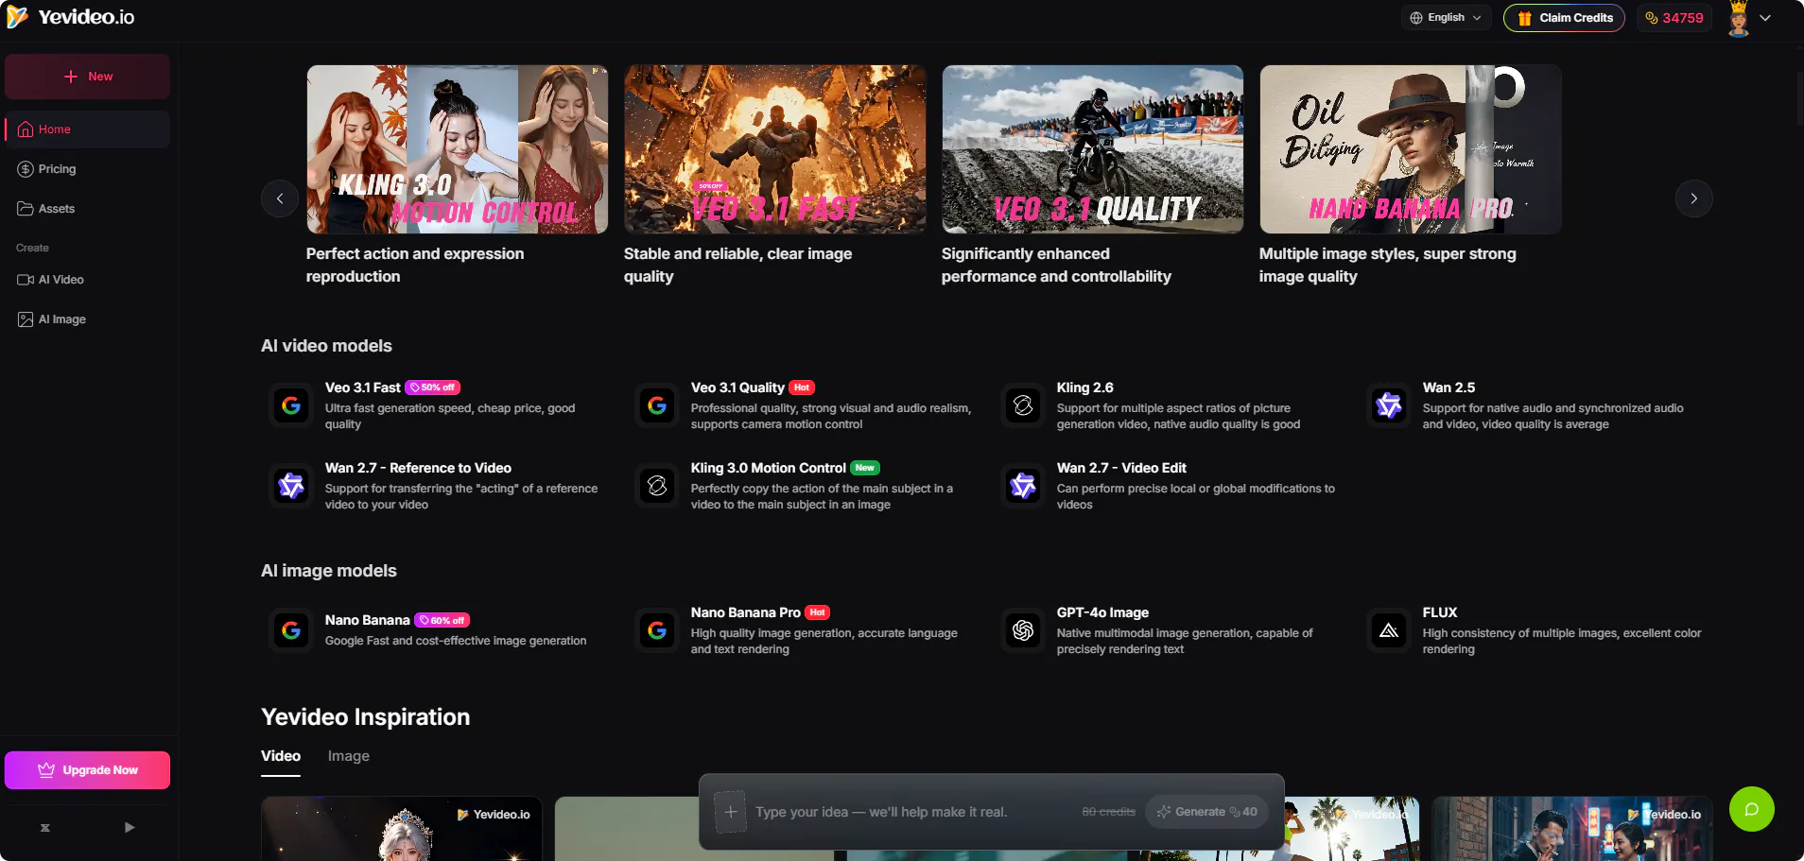Select Kling 3.0 Motion Control title
Image resolution: width=1804 pixels, height=861 pixels.
[x=769, y=468]
